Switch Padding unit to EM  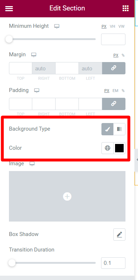(115, 91)
